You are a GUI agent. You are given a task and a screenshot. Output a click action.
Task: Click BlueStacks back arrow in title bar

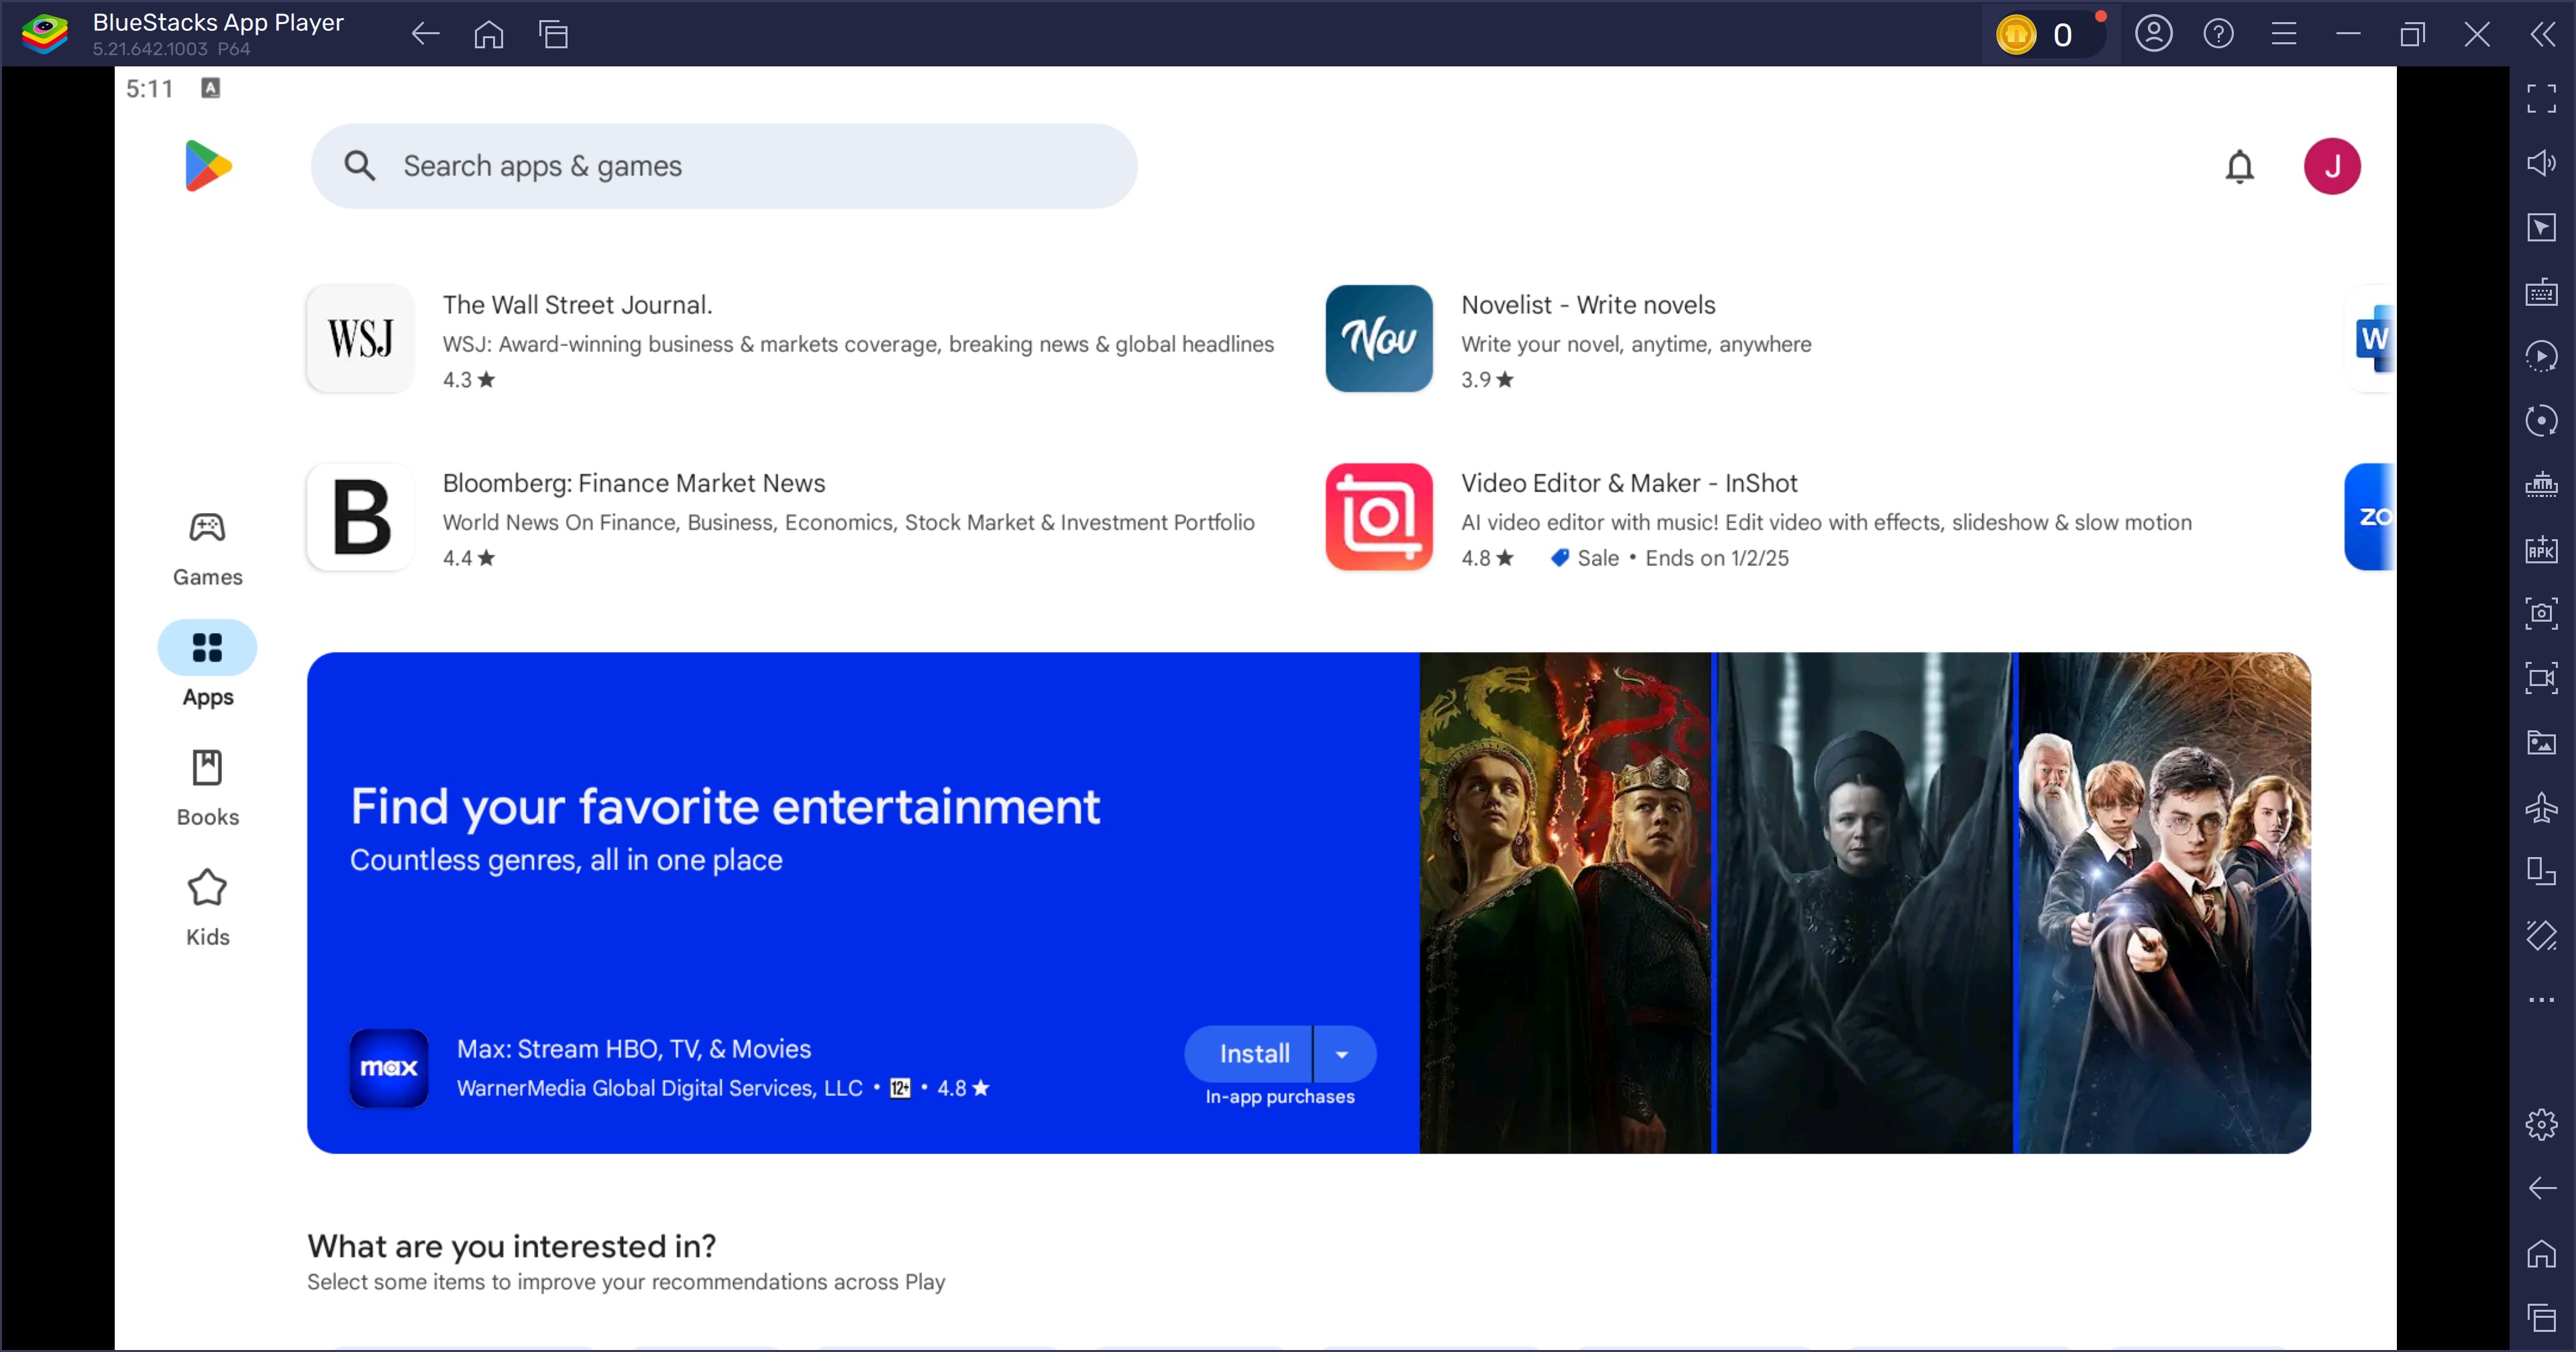point(425,34)
